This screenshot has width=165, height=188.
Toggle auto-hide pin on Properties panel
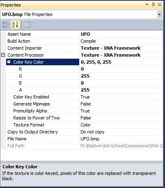tap(153, 5)
